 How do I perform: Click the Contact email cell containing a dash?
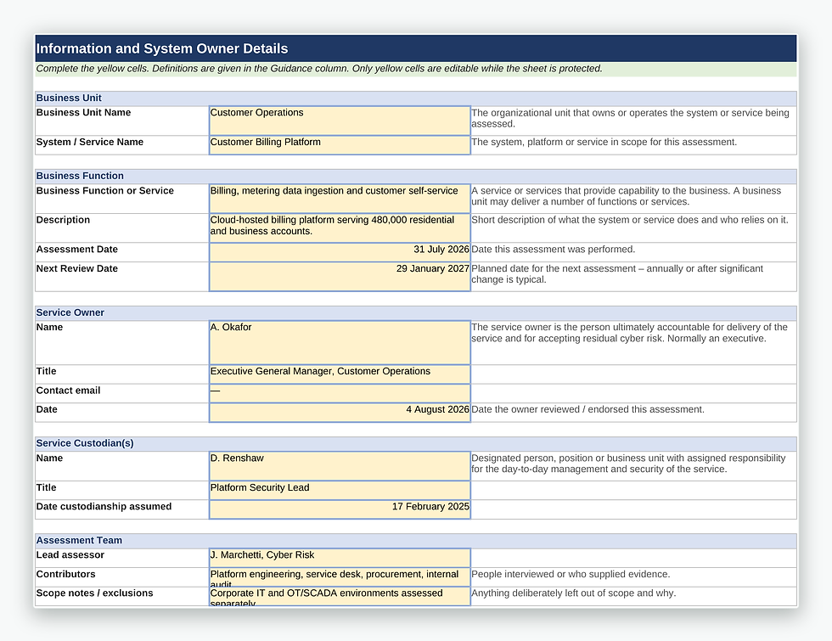click(340, 394)
